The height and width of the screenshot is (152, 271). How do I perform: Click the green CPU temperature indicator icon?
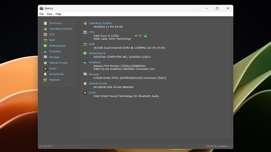[x=145, y=35]
